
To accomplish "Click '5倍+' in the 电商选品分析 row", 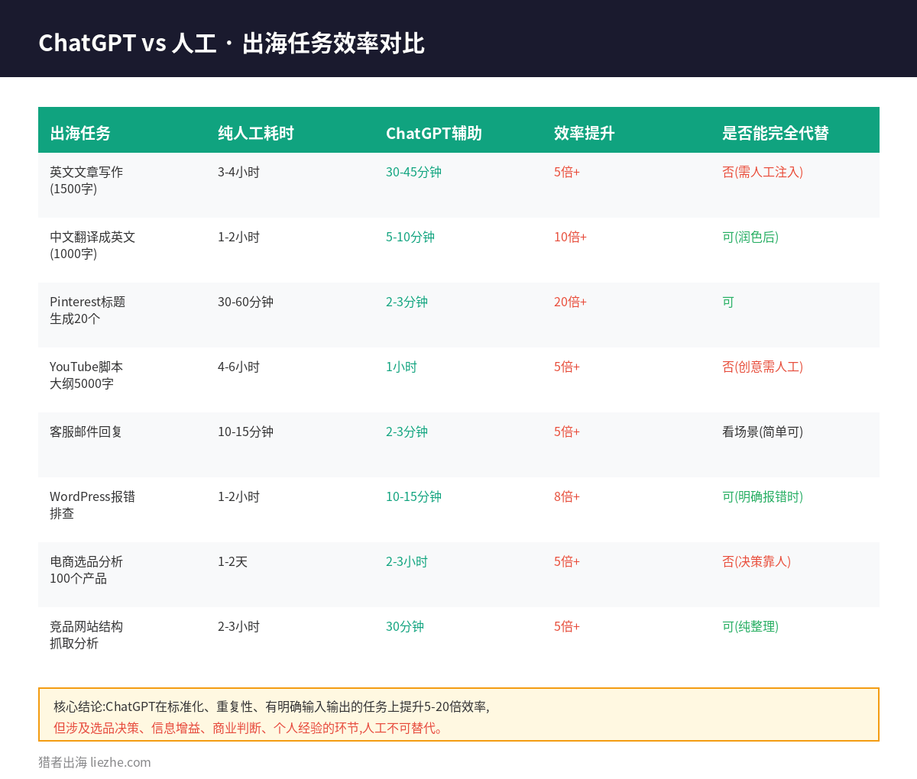I will tap(567, 561).
